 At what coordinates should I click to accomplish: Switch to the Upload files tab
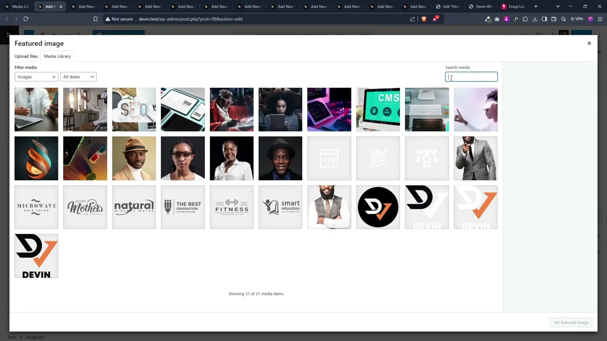pyautogui.click(x=26, y=56)
